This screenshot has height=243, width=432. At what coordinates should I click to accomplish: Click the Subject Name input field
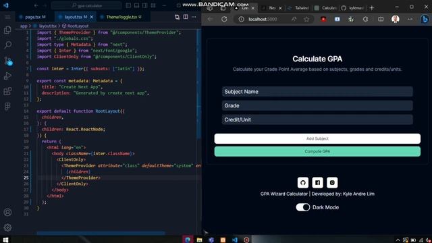pyautogui.click(x=317, y=92)
